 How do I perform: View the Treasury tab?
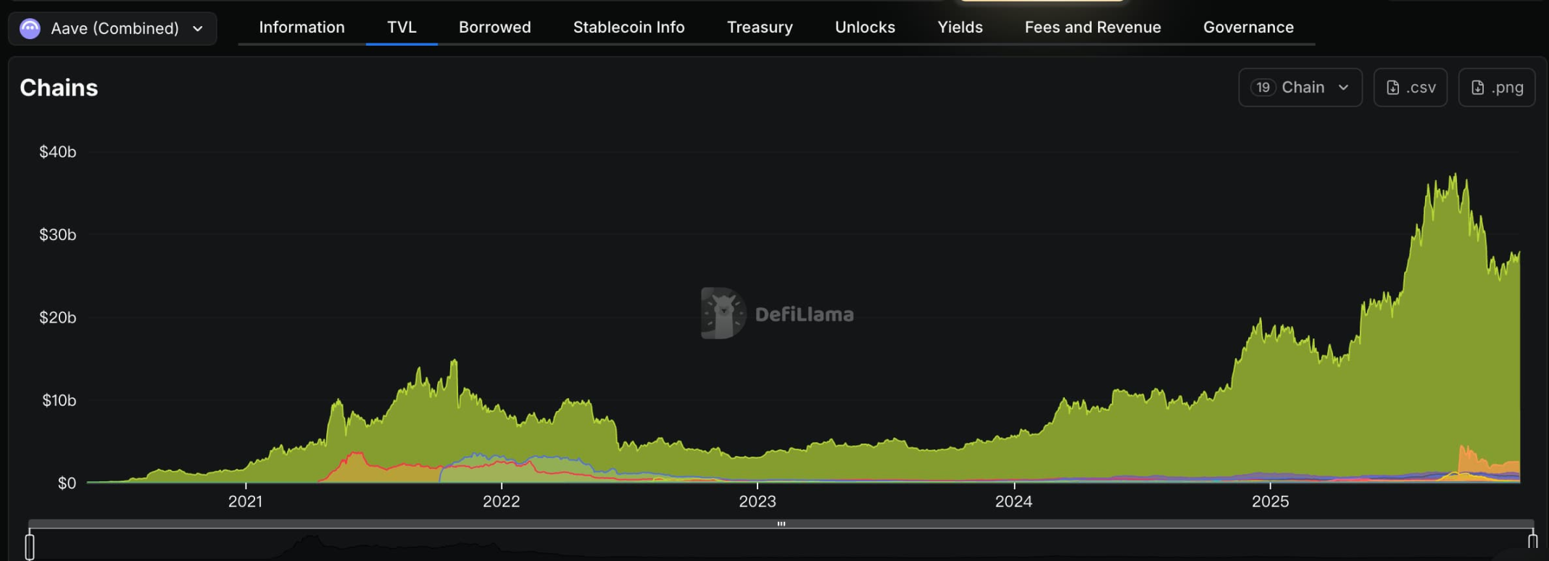(760, 28)
